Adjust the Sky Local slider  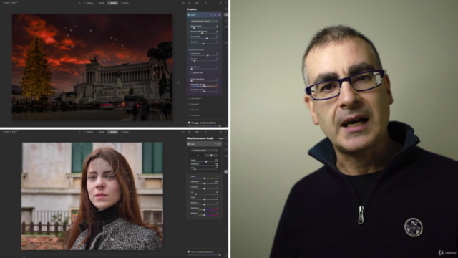pos(204,60)
